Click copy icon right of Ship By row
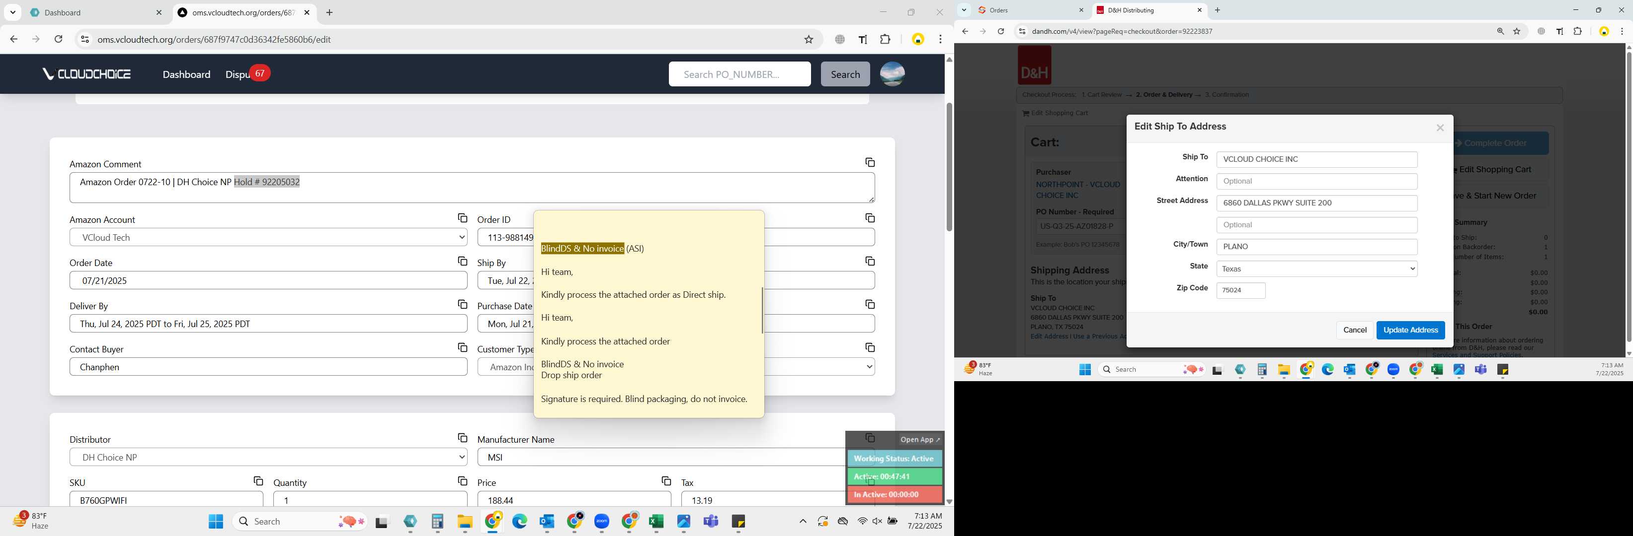 coord(870,262)
